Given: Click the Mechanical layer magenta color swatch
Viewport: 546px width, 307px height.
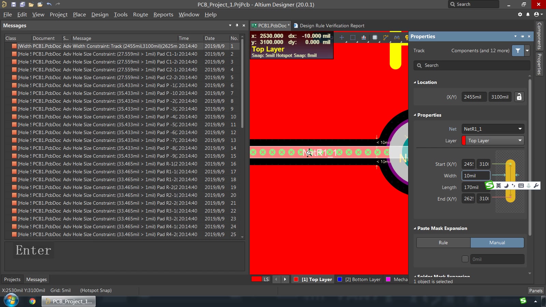Looking at the screenshot, I should click(388, 279).
